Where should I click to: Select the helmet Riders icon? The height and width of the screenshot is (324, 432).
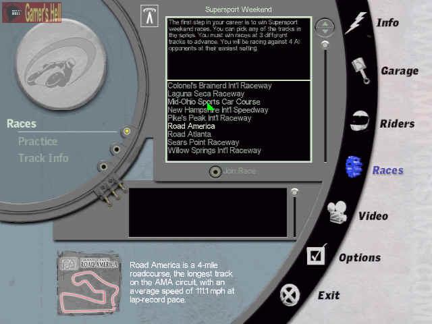[x=359, y=122]
